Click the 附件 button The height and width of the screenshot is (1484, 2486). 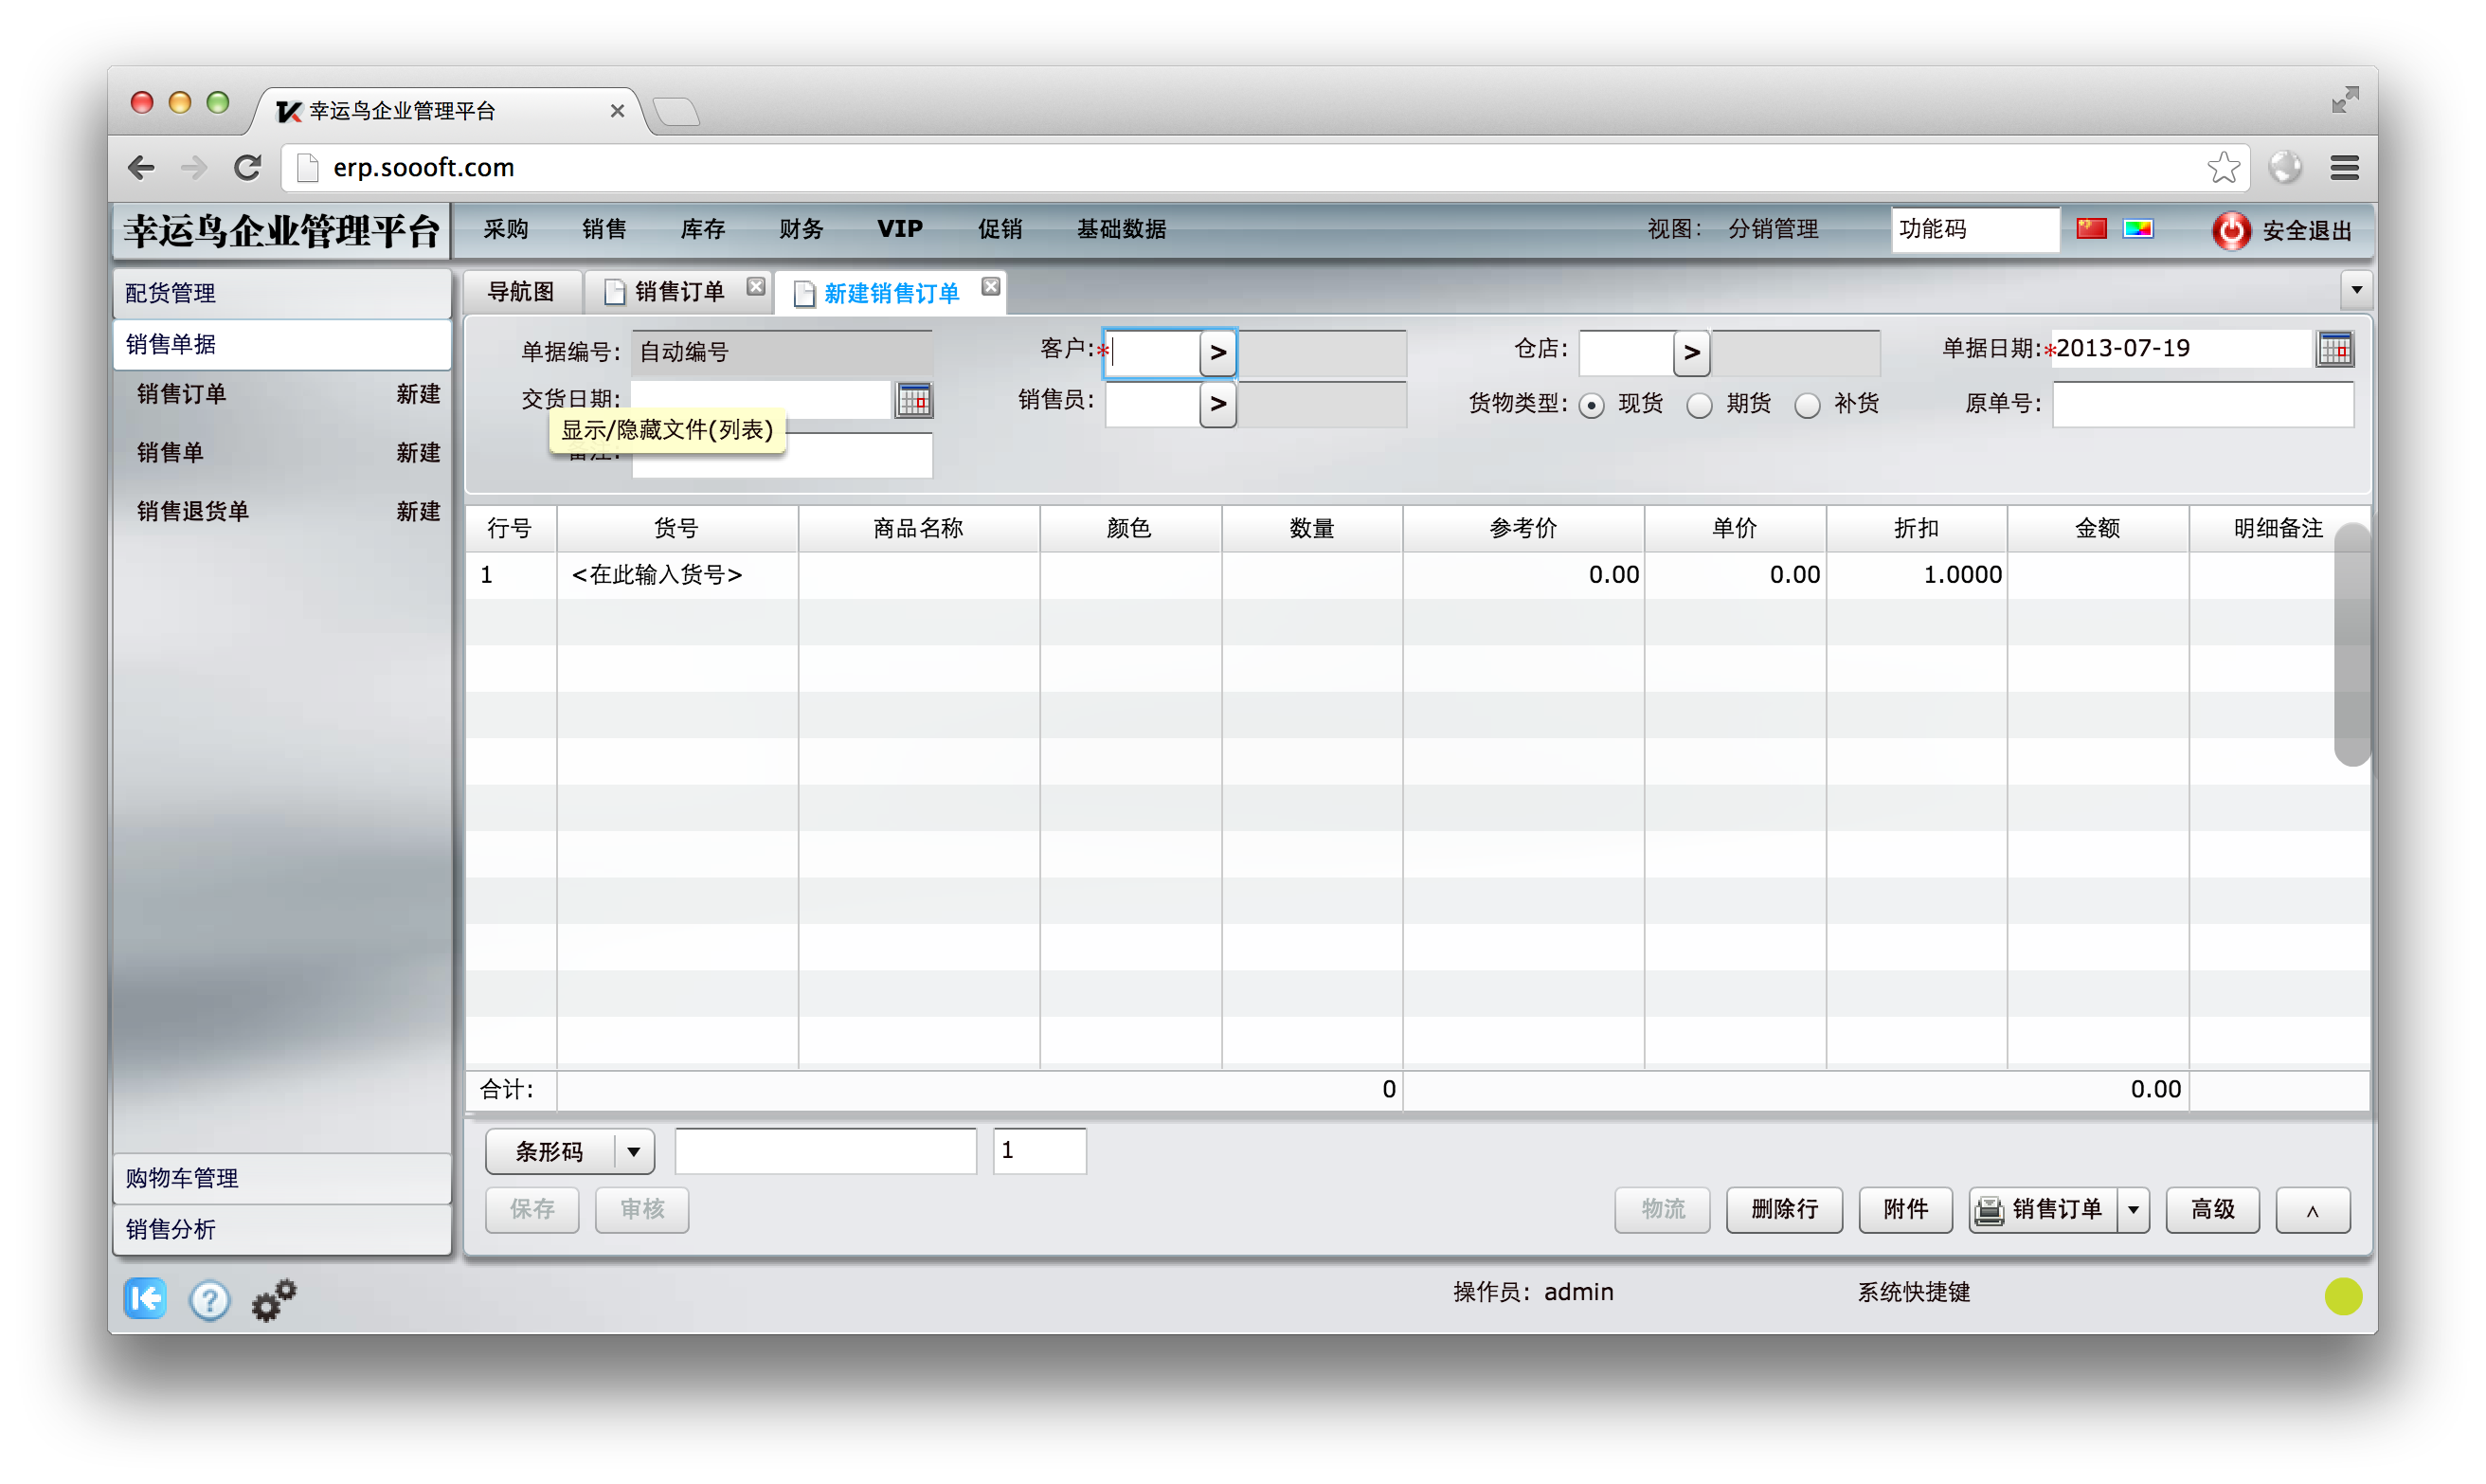[1905, 1210]
